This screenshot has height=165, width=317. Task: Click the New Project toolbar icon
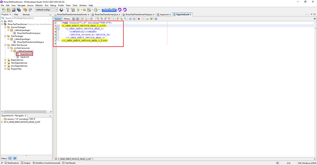point(8,10)
